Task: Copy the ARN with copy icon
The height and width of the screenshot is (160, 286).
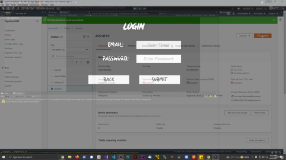Action: click(x=232, y=96)
